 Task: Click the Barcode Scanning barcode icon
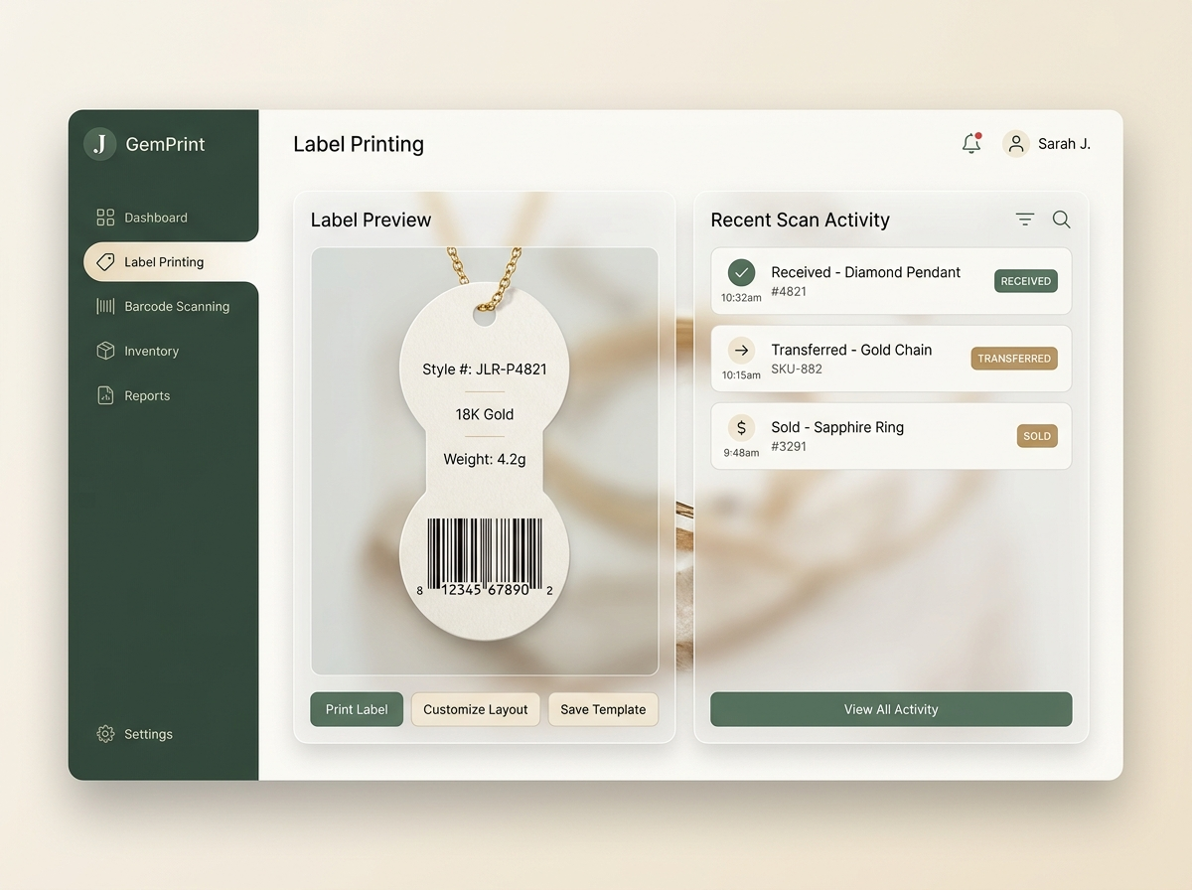[105, 307]
